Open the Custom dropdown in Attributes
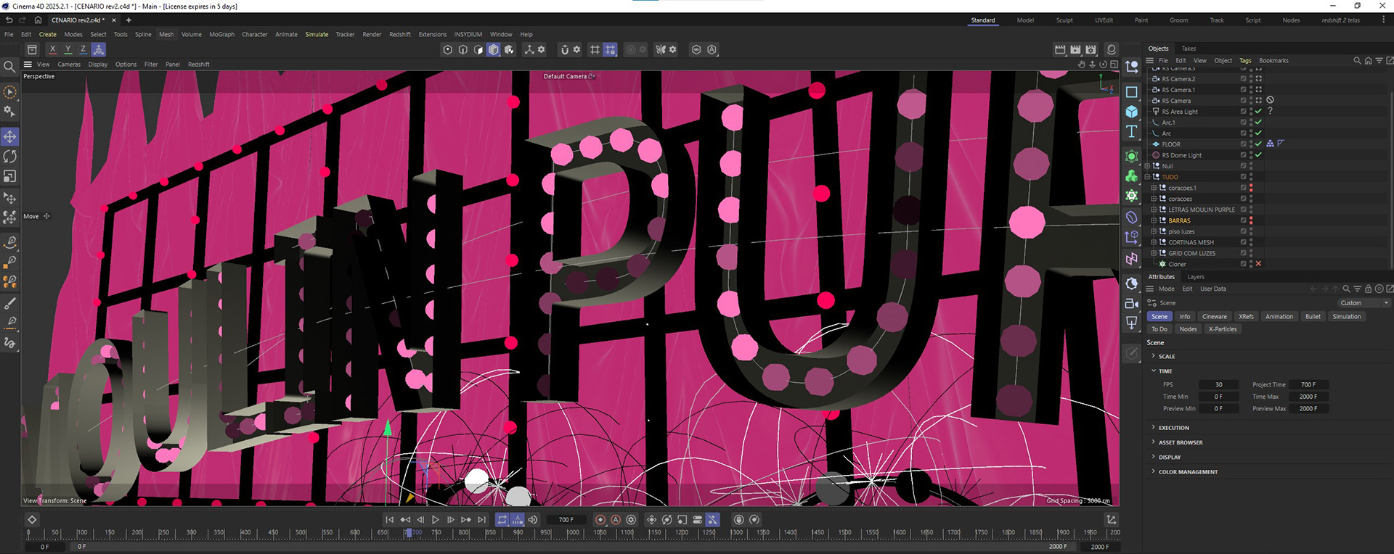This screenshot has height=554, width=1394. 1364,303
